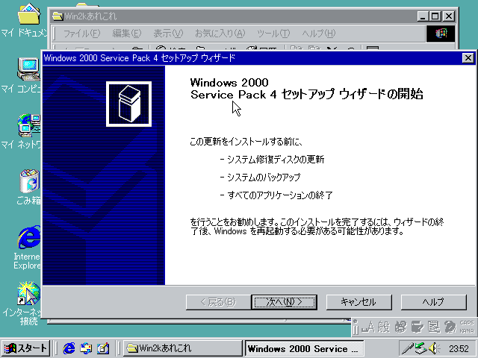This screenshot has width=478, height=358.
Task: Open the 表示(V) menu in Win2kあれこれ window
Action: [x=168, y=33]
